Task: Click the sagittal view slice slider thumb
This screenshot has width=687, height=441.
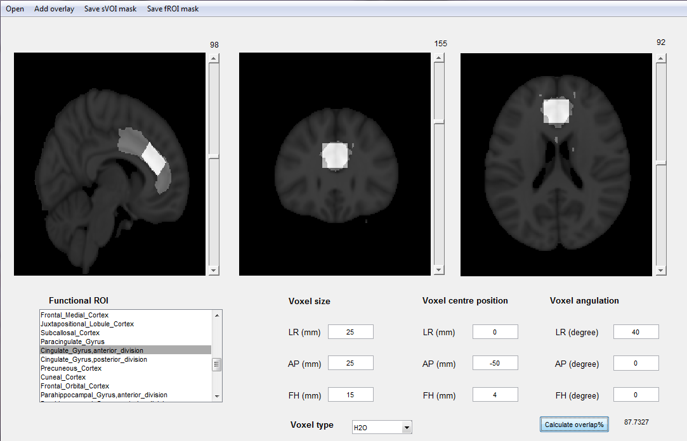Action: (214, 157)
